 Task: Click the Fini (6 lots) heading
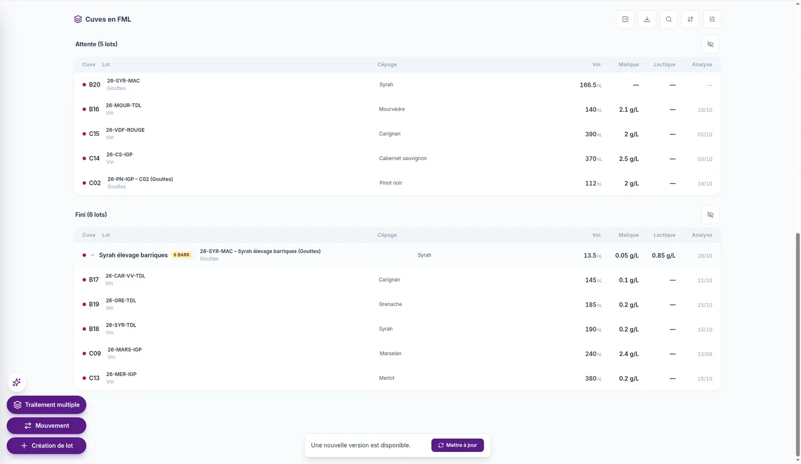click(91, 214)
